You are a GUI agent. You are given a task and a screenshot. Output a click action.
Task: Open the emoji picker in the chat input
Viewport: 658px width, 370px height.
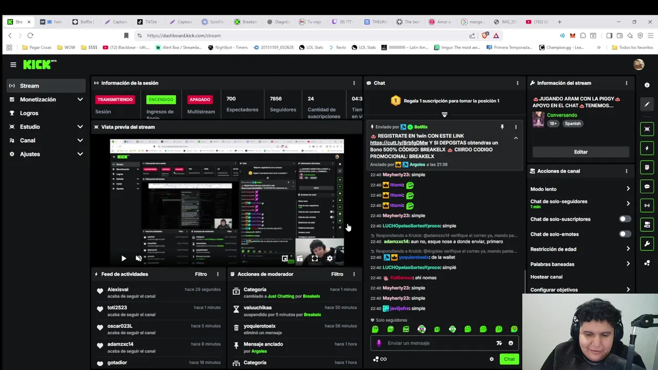point(510,343)
